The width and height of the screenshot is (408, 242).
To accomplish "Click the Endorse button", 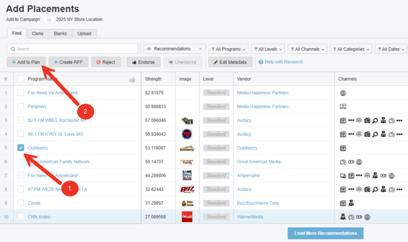I will pyautogui.click(x=144, y=62).
